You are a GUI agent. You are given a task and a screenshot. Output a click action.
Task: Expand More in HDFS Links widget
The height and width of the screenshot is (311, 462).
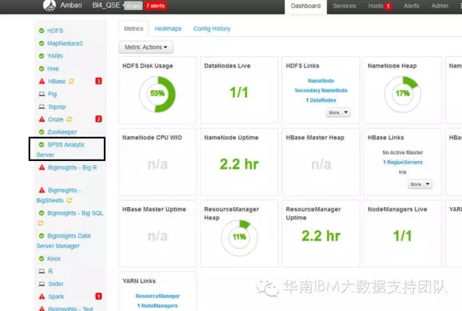(x=338, y=113)
